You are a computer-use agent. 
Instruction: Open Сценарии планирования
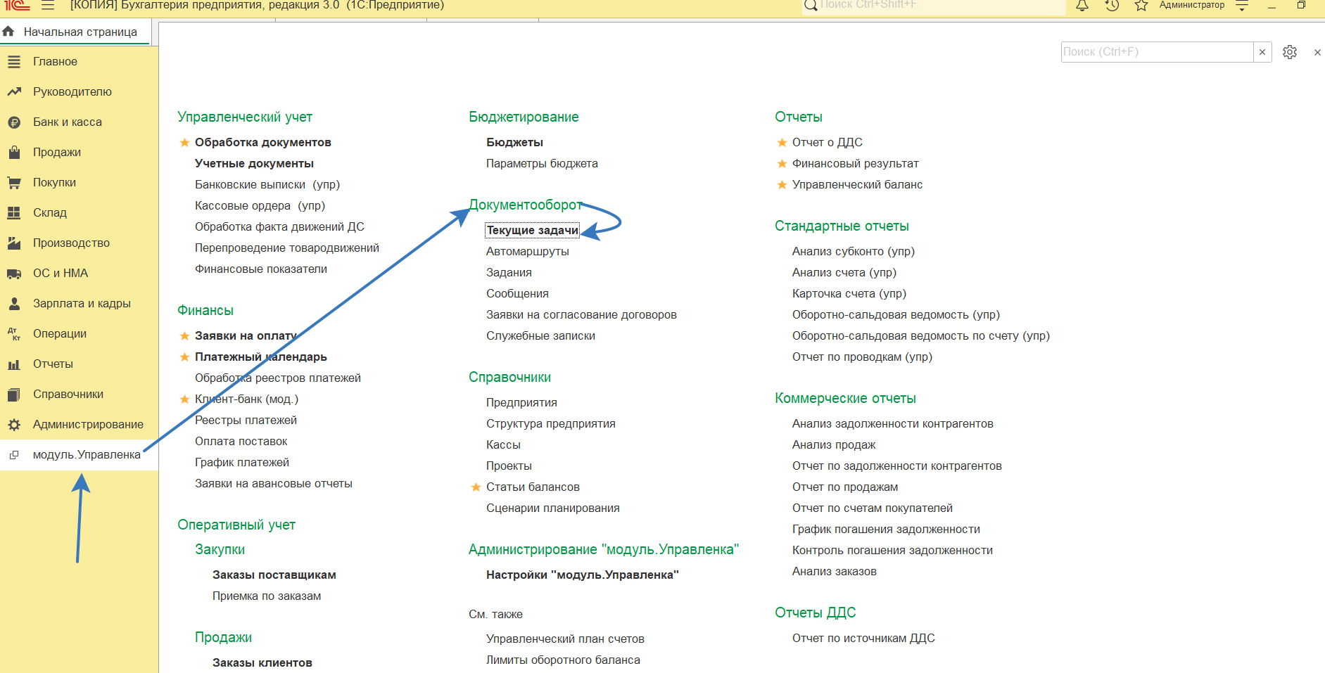pyautogui.click(x=553, y=508)
